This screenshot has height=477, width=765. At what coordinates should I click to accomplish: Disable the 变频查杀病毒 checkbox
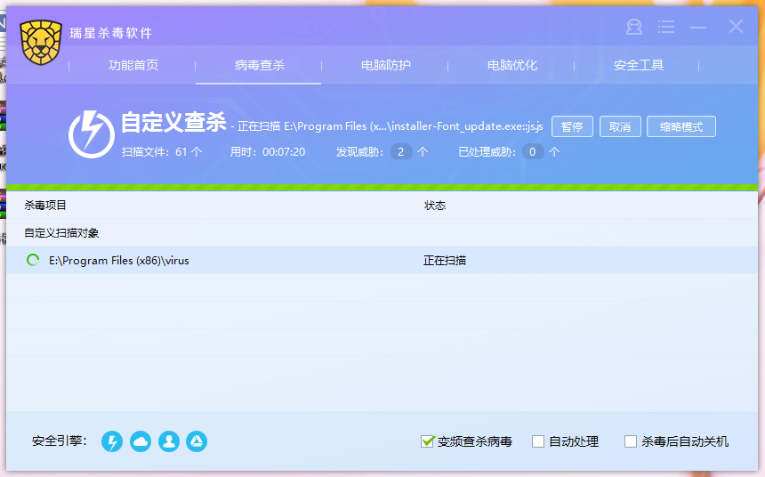click(427, 441)
